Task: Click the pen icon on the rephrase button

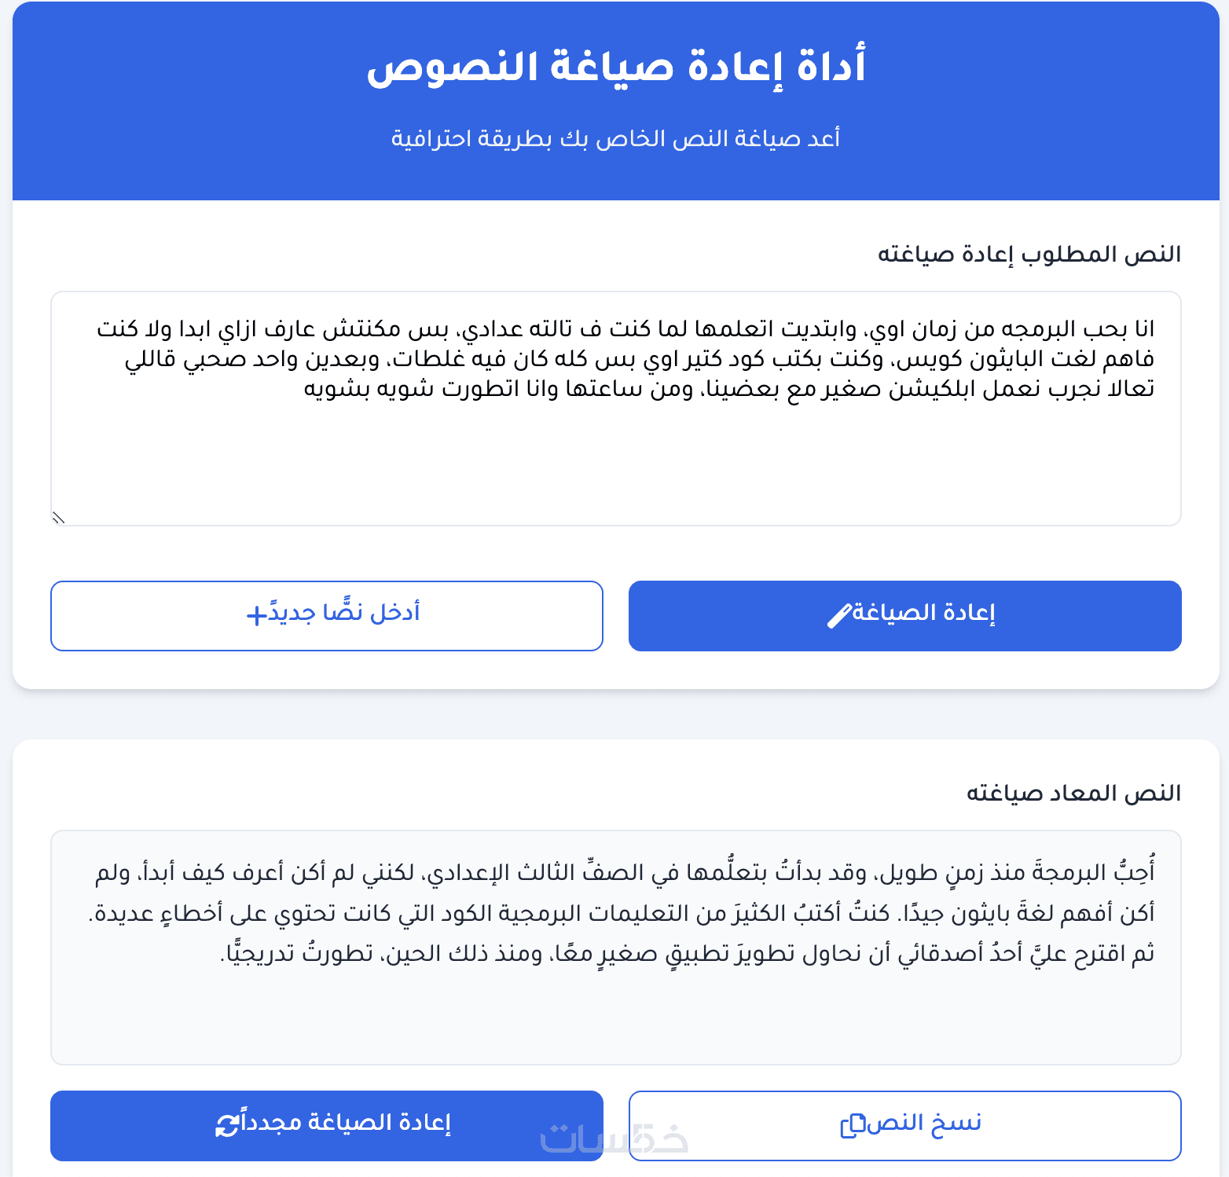Action: [x=839, y=616]
